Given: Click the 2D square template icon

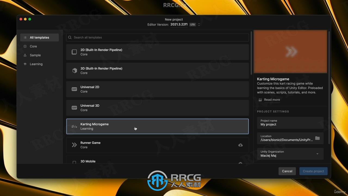Looking at the screenshot, I should (74, 52).
